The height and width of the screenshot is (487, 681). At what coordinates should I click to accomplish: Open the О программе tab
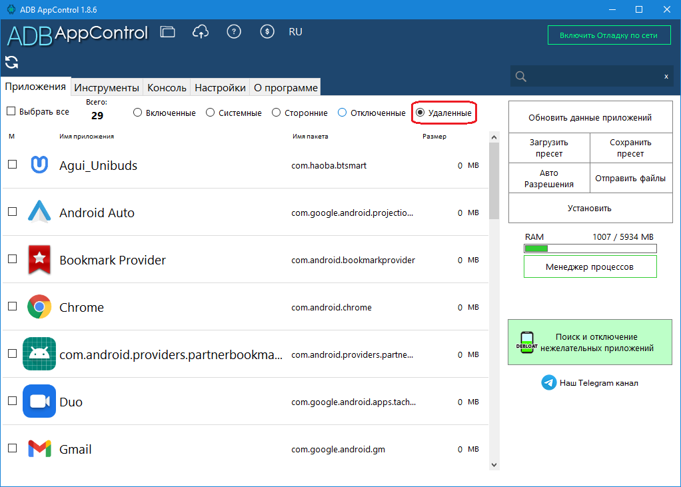tap(285, 87)
